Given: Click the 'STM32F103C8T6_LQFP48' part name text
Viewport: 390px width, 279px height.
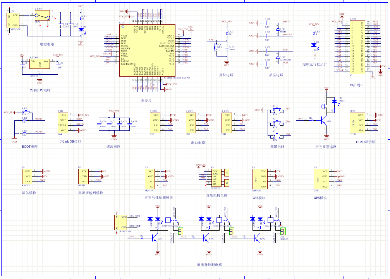Looking at the screenshot, I should tap(177, 78).
